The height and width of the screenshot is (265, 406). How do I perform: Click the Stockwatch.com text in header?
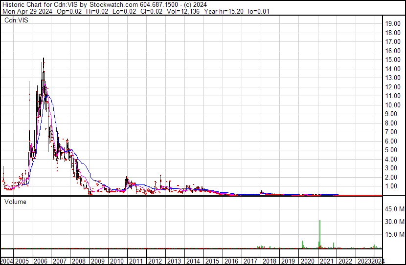(113, 5)
